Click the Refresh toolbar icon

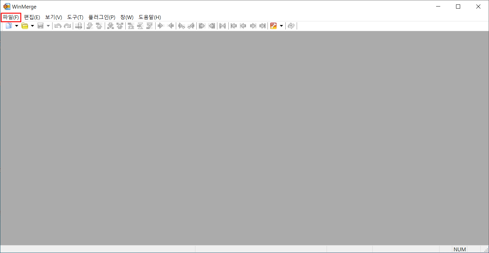(291, 26)
